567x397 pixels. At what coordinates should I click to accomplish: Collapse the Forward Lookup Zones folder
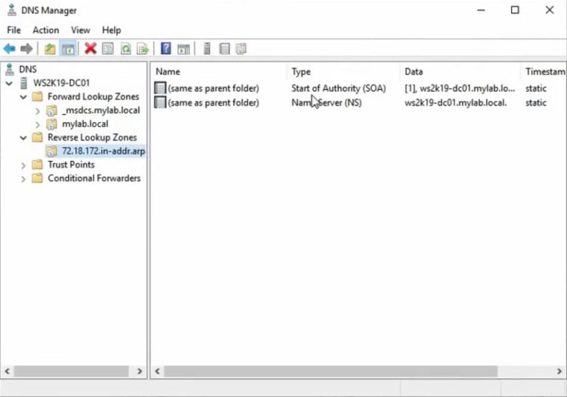coord(23,97)
